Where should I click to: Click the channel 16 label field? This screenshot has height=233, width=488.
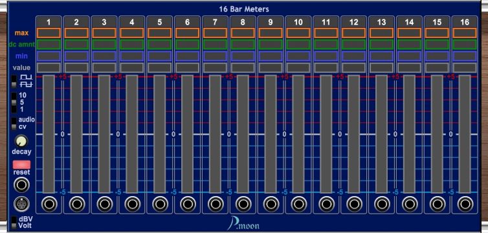465,22
